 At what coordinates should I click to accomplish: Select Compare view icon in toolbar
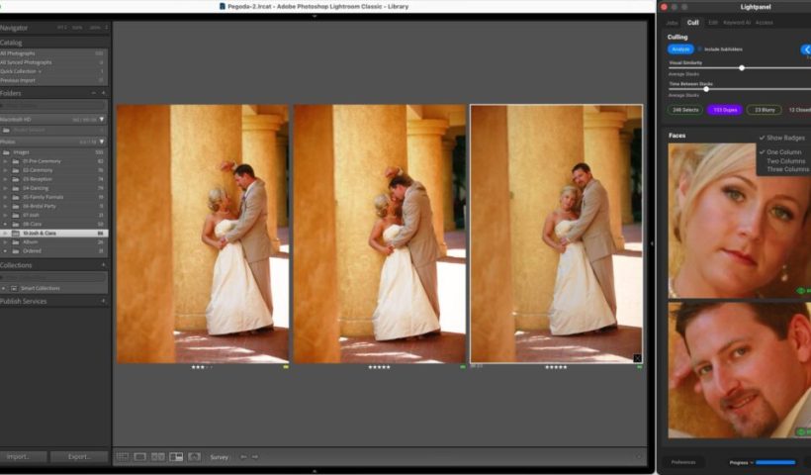pyautogui.click(x=158, y=457)
